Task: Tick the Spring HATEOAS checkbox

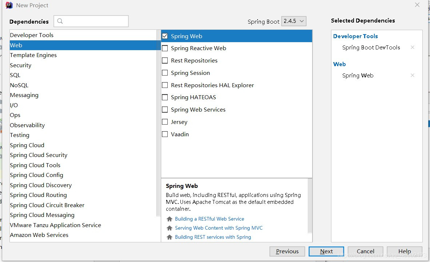Action: click(x=165, y=97)
